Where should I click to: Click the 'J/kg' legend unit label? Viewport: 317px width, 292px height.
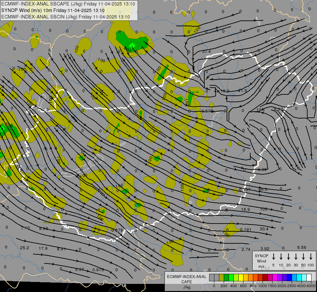pyautogui.click(x=187, y=287)
